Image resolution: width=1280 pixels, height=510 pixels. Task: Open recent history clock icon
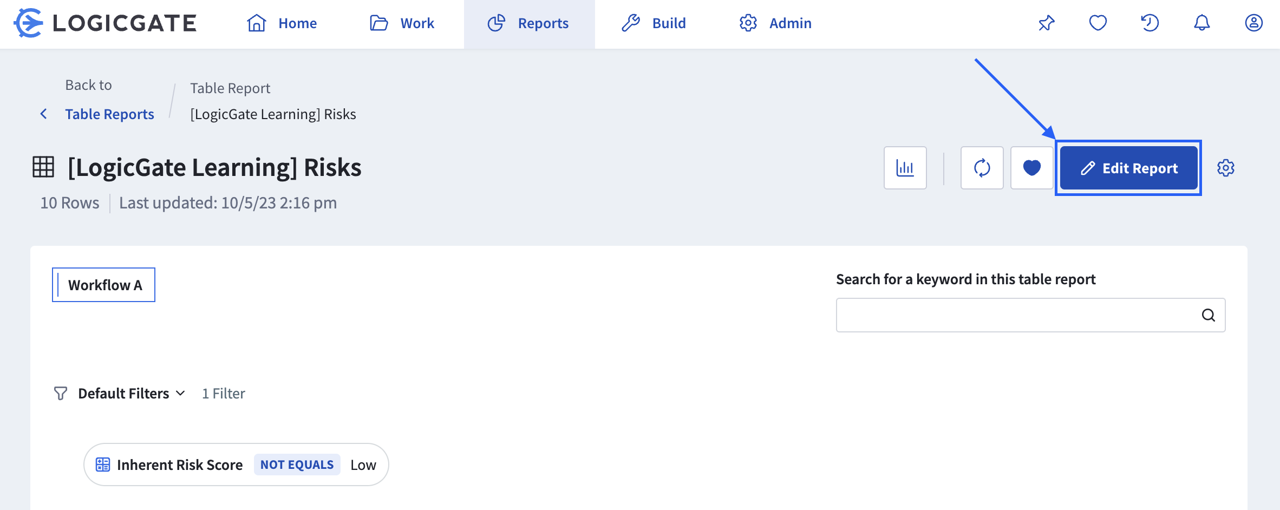[1150, 23]
